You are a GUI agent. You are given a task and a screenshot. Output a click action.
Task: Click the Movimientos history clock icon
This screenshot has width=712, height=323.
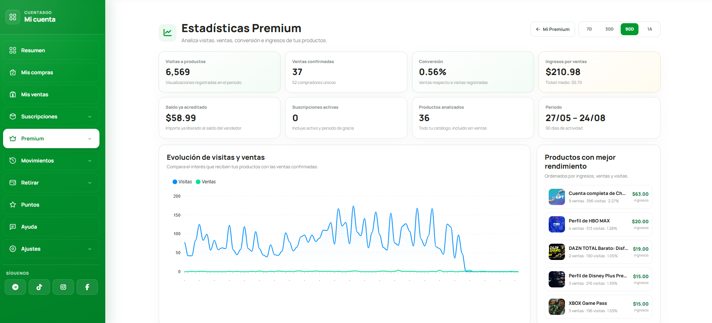13,161
